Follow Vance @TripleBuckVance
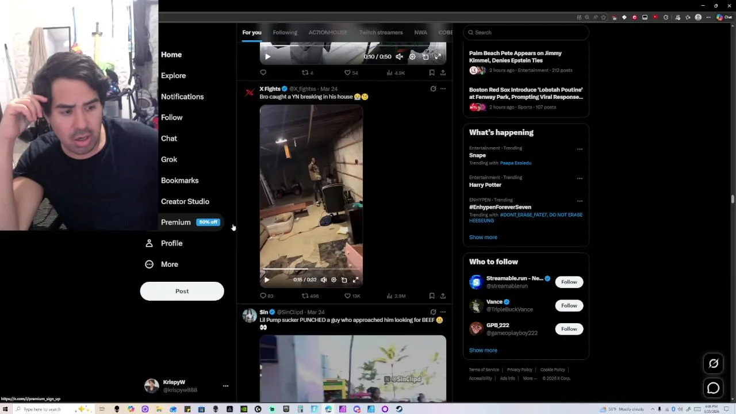The image size is (736, 414). pyautogui.click(x=569, y=305)
